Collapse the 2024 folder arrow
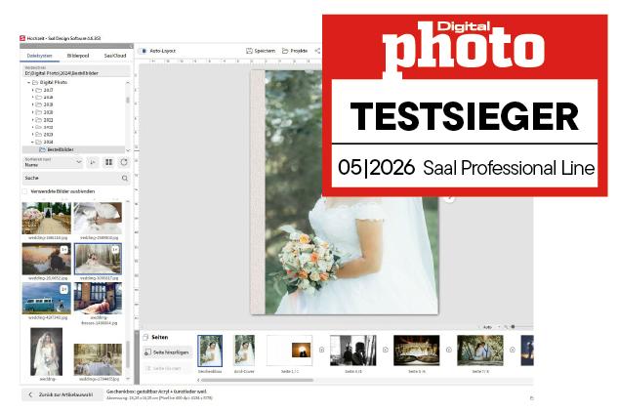Screen dimensions: 619x413 point(33,142)
